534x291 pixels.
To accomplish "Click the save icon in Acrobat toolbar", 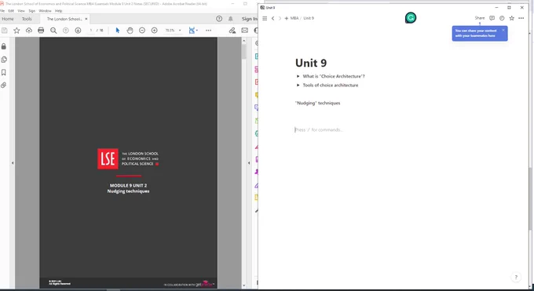I will [x=5, y=31].
